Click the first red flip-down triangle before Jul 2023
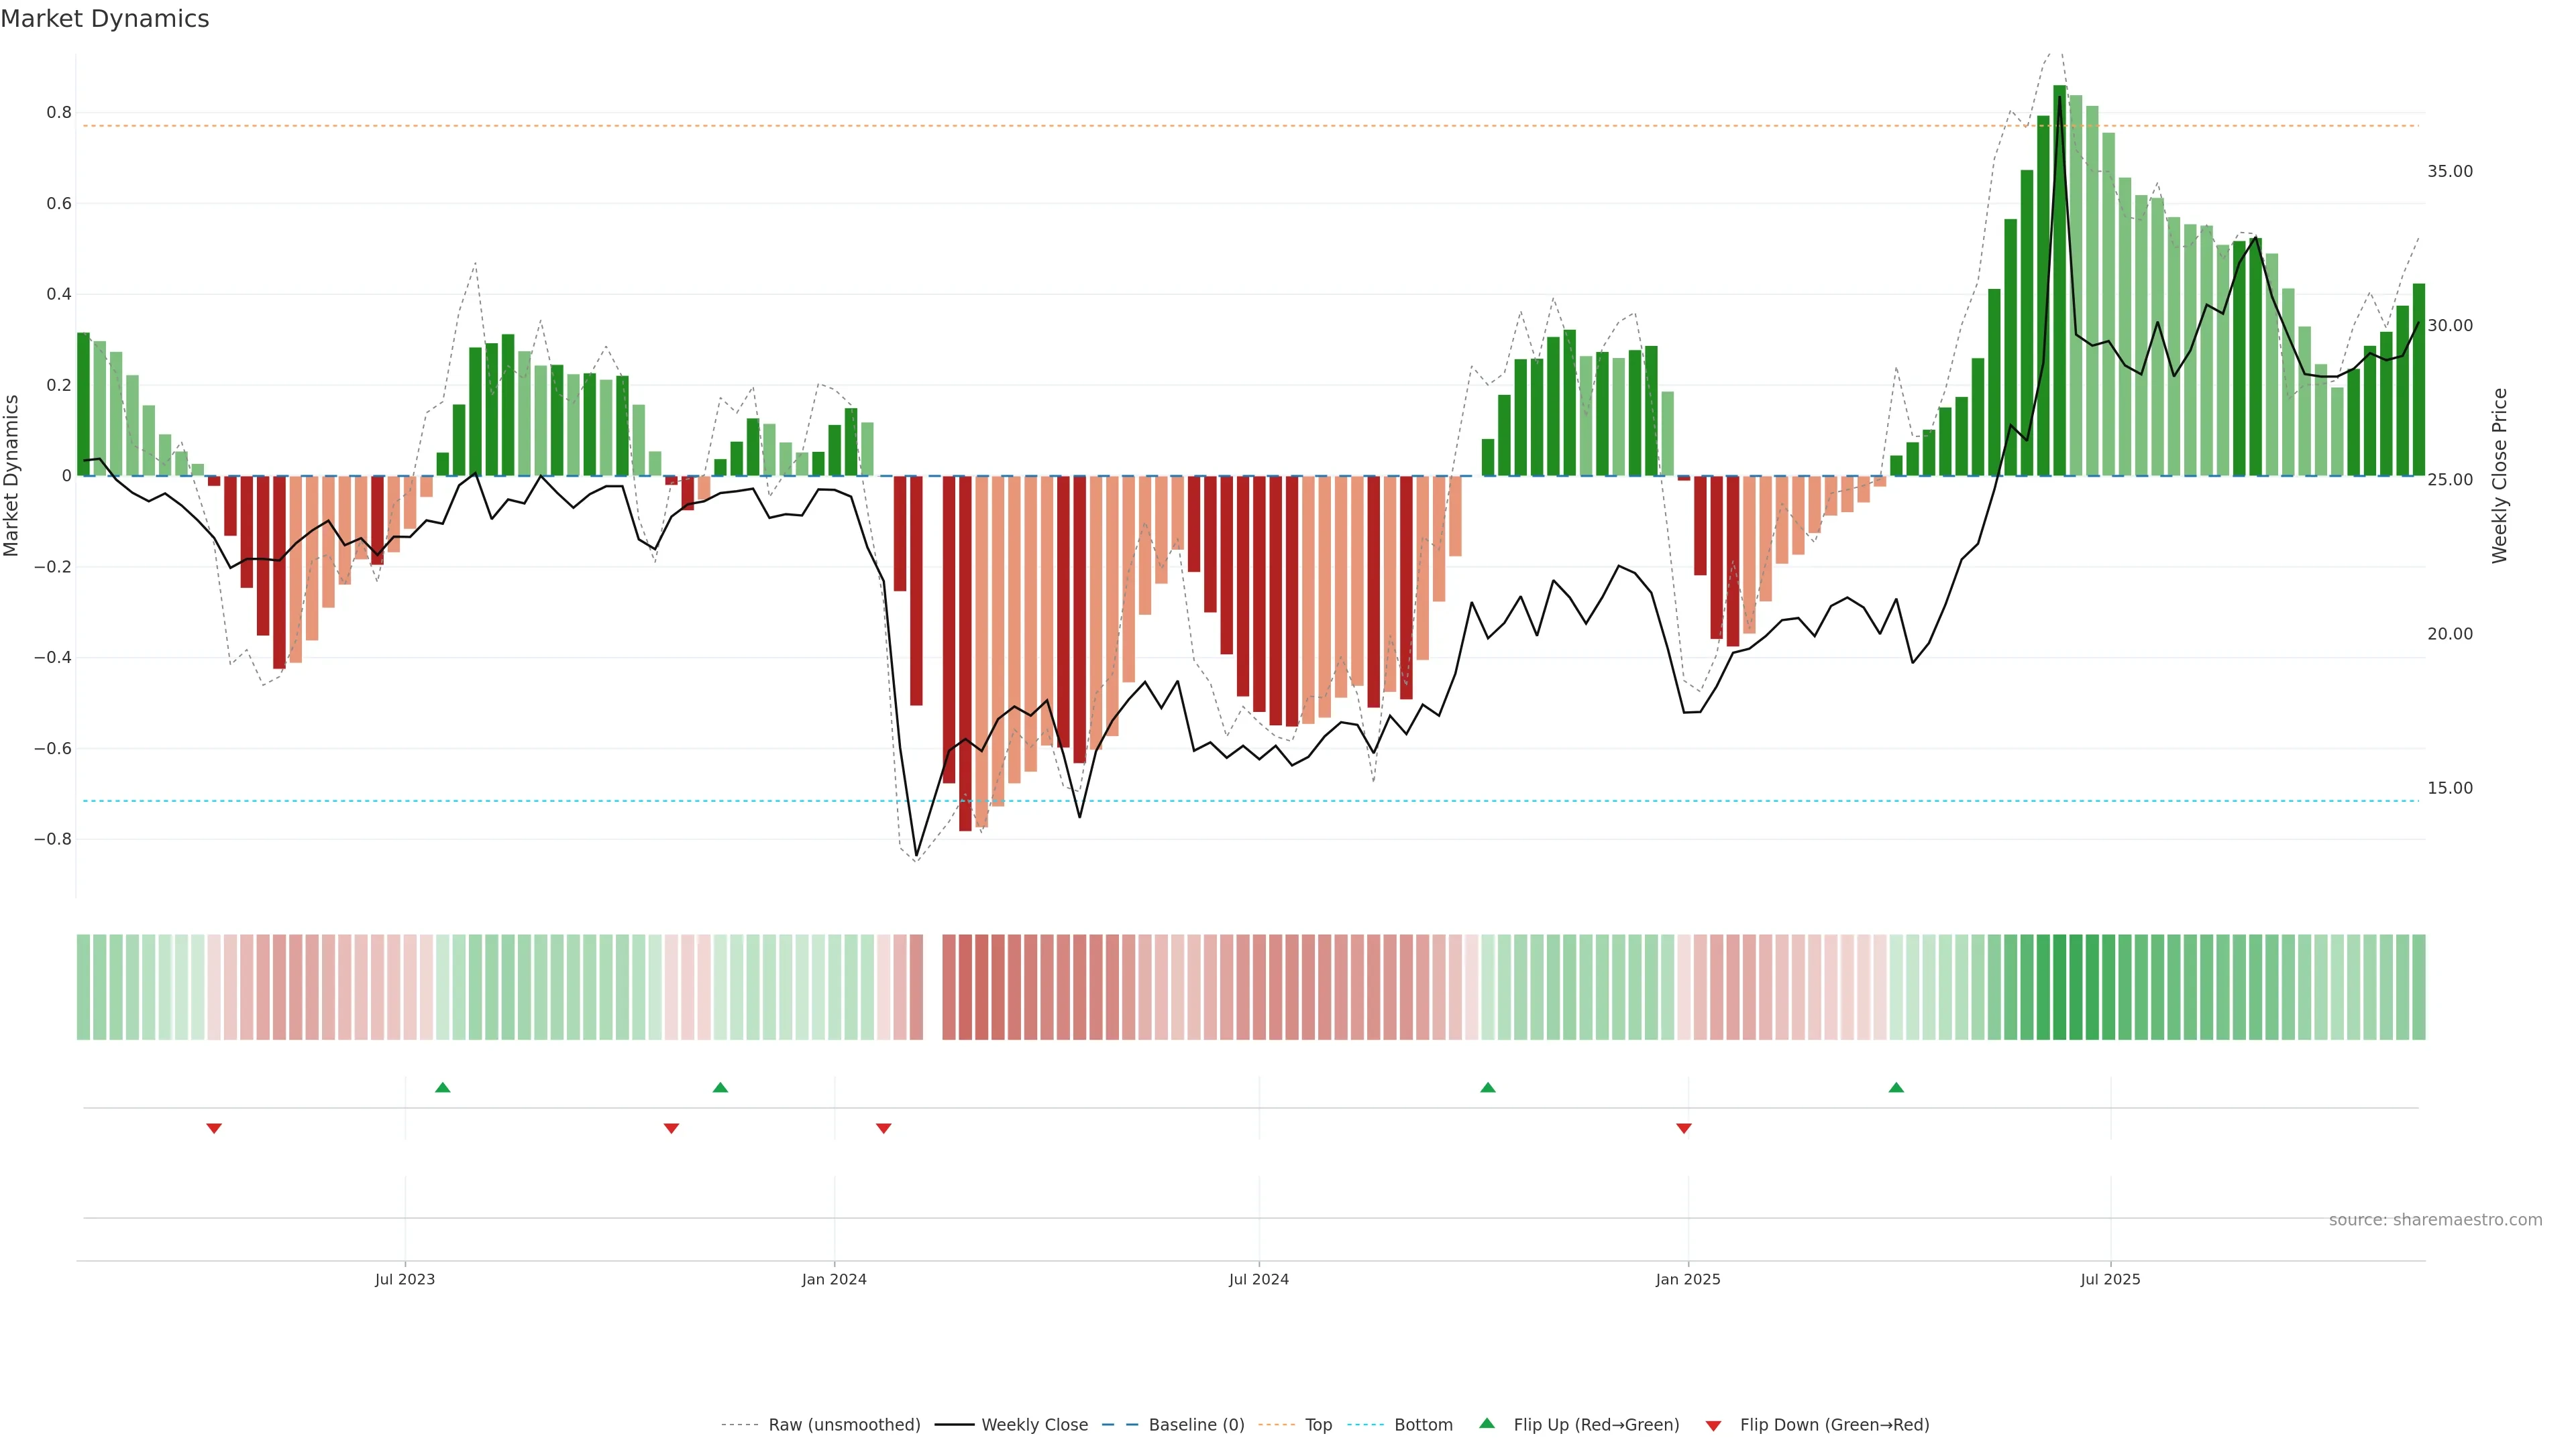Viewport: 2576px width, 1448px height. point(214,1128)
